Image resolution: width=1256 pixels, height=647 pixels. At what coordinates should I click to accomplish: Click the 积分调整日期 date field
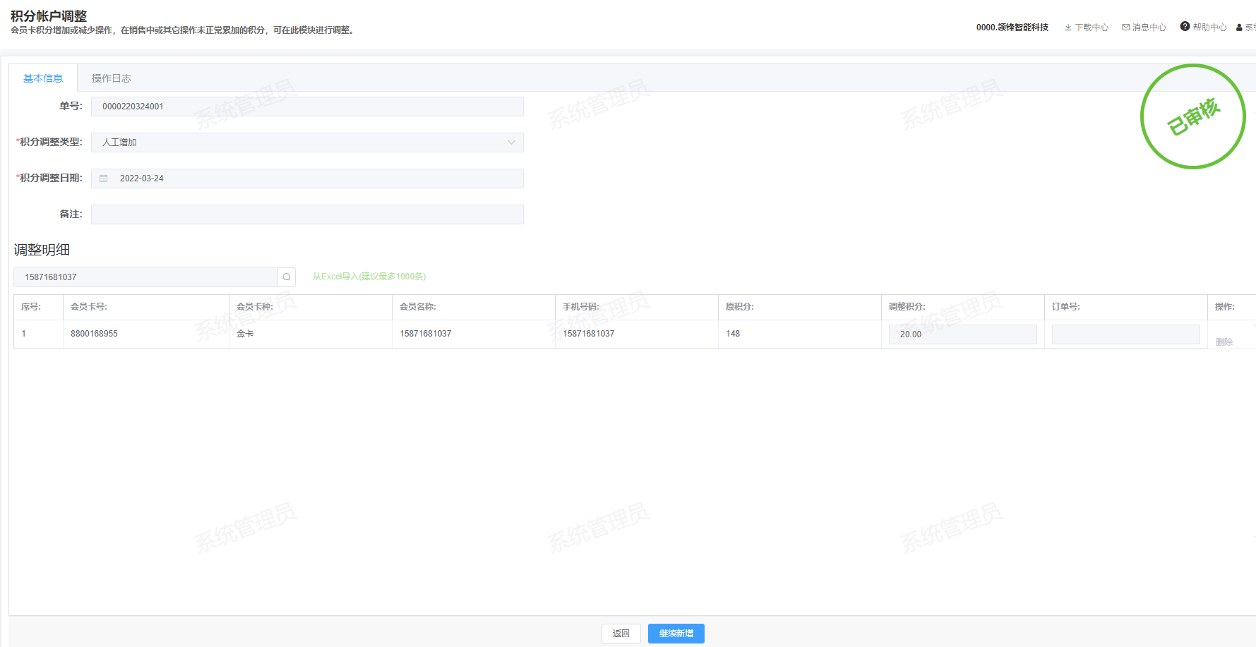tap(307, 179)
